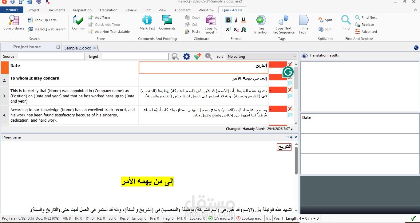Split the current segment
420x223 pixels.
coord(325,20)
